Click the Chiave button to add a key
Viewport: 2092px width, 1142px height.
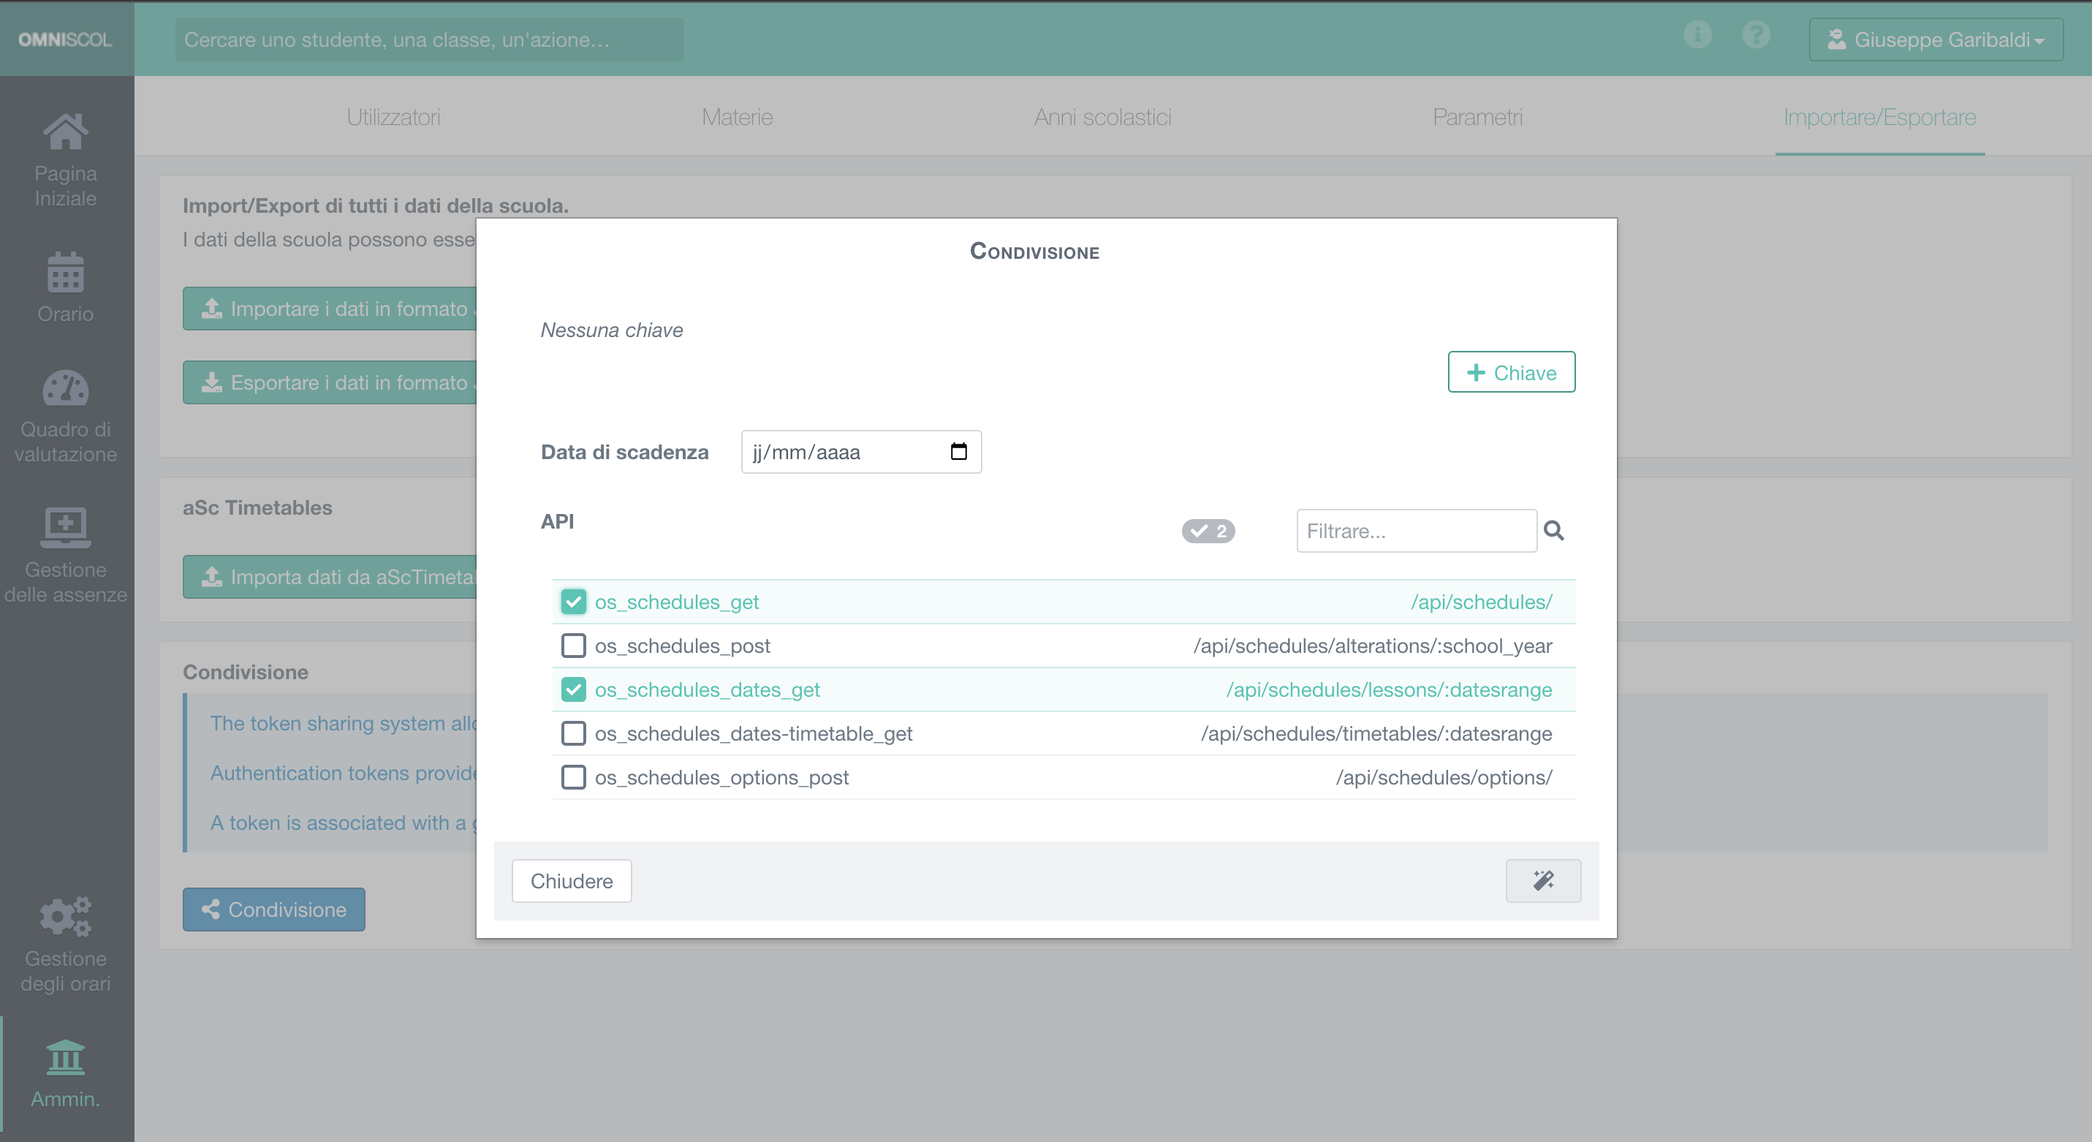[1511, 372]
